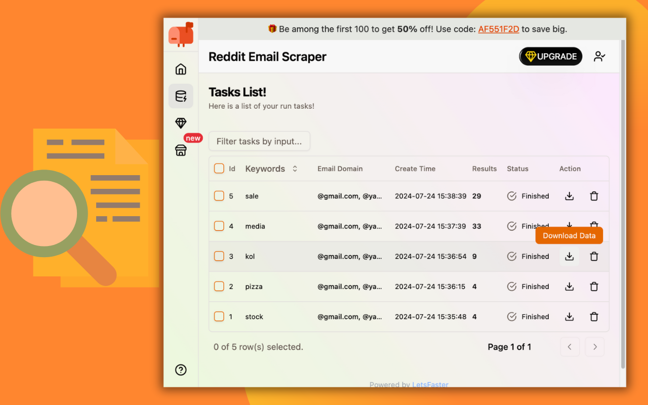Click the email domain cell for kol
The width and height of the screenshot is (648, 405).
tap(350, 257)
